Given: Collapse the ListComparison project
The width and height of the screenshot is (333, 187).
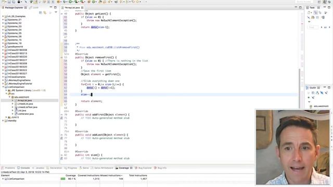Looking at the screenshot, I should tap(3, 87).
